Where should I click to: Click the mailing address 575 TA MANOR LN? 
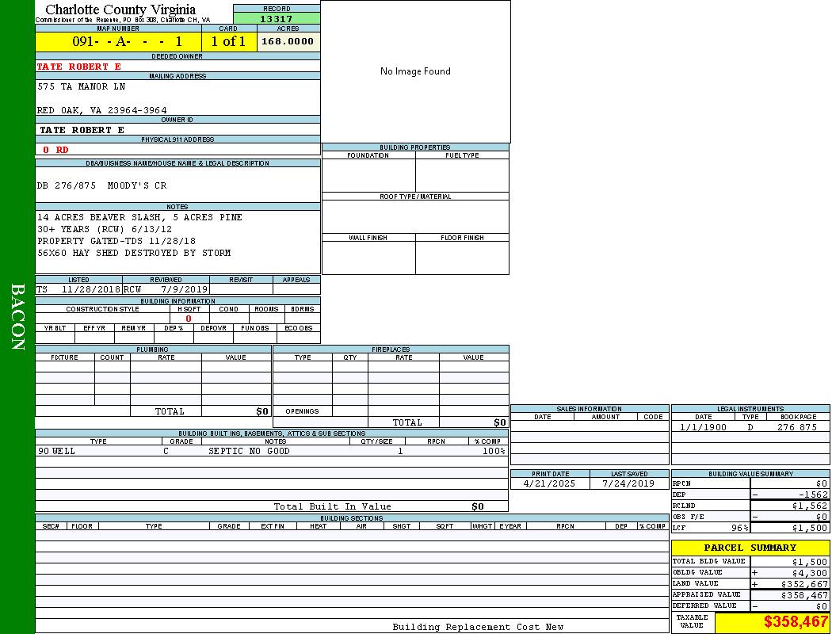click(x=82, y=86)
